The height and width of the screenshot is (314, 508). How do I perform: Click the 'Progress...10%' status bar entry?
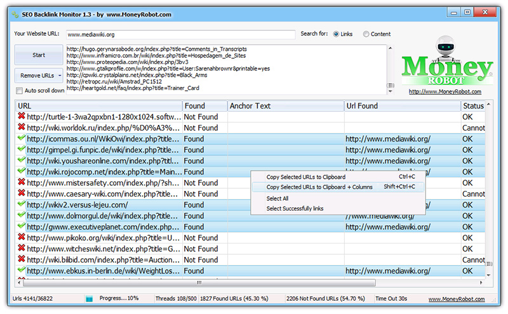(119, 298)
